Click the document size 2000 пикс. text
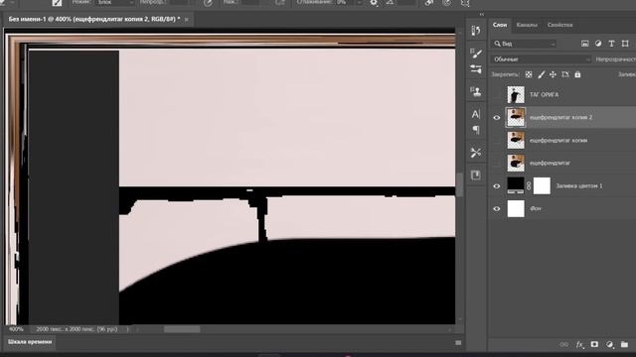 pyautogui.click(x=77, y=329)
